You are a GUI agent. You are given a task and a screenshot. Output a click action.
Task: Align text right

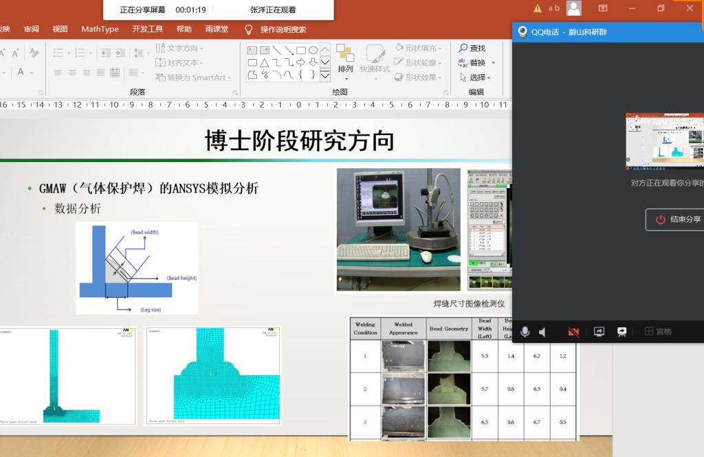point(87,72)
